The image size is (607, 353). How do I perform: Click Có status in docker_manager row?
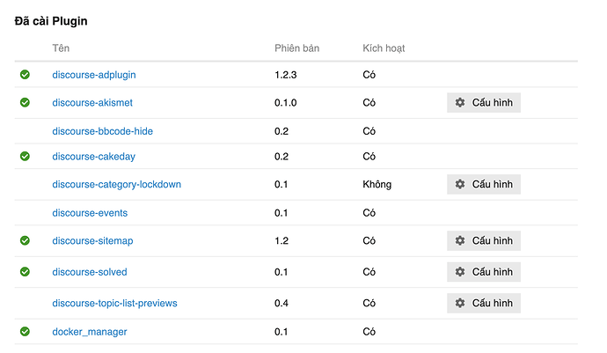(x=369, y=332)
